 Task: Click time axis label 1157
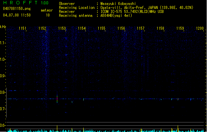coord(141,28)
